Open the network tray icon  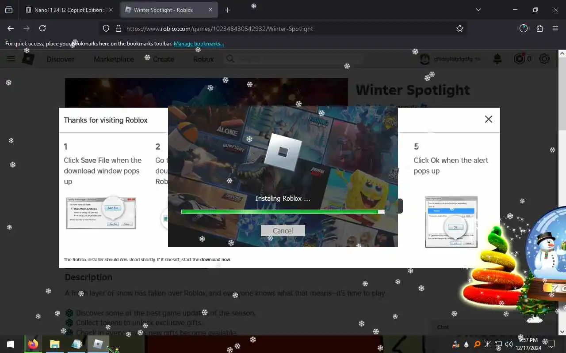(498, 344)
